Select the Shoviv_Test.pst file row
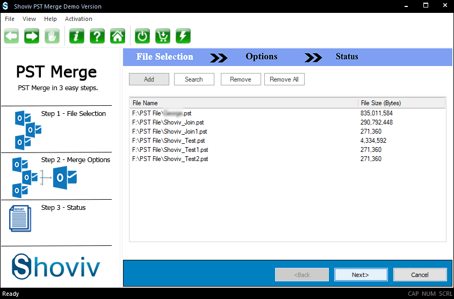454x299 pixels. pyautogui.click(x=288, y=141)
